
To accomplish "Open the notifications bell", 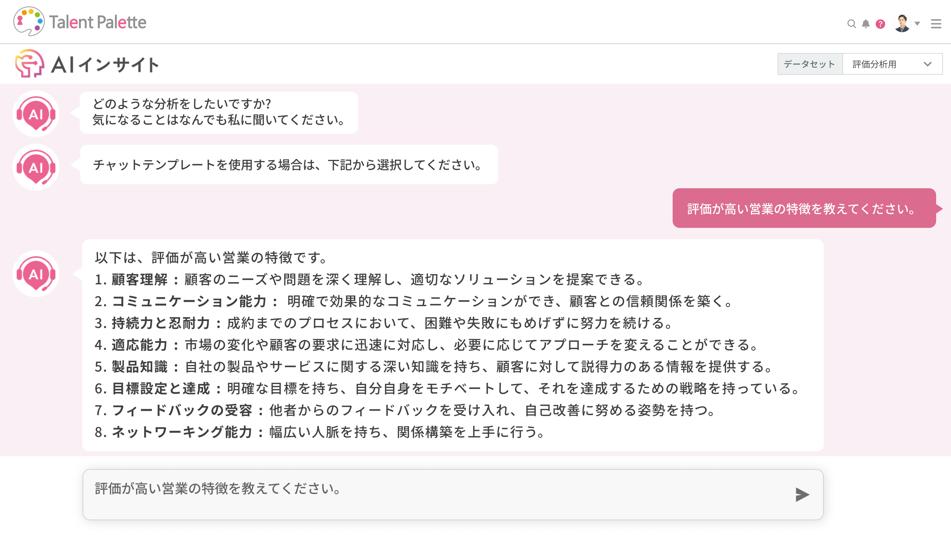I will click(x=865, y=24).
